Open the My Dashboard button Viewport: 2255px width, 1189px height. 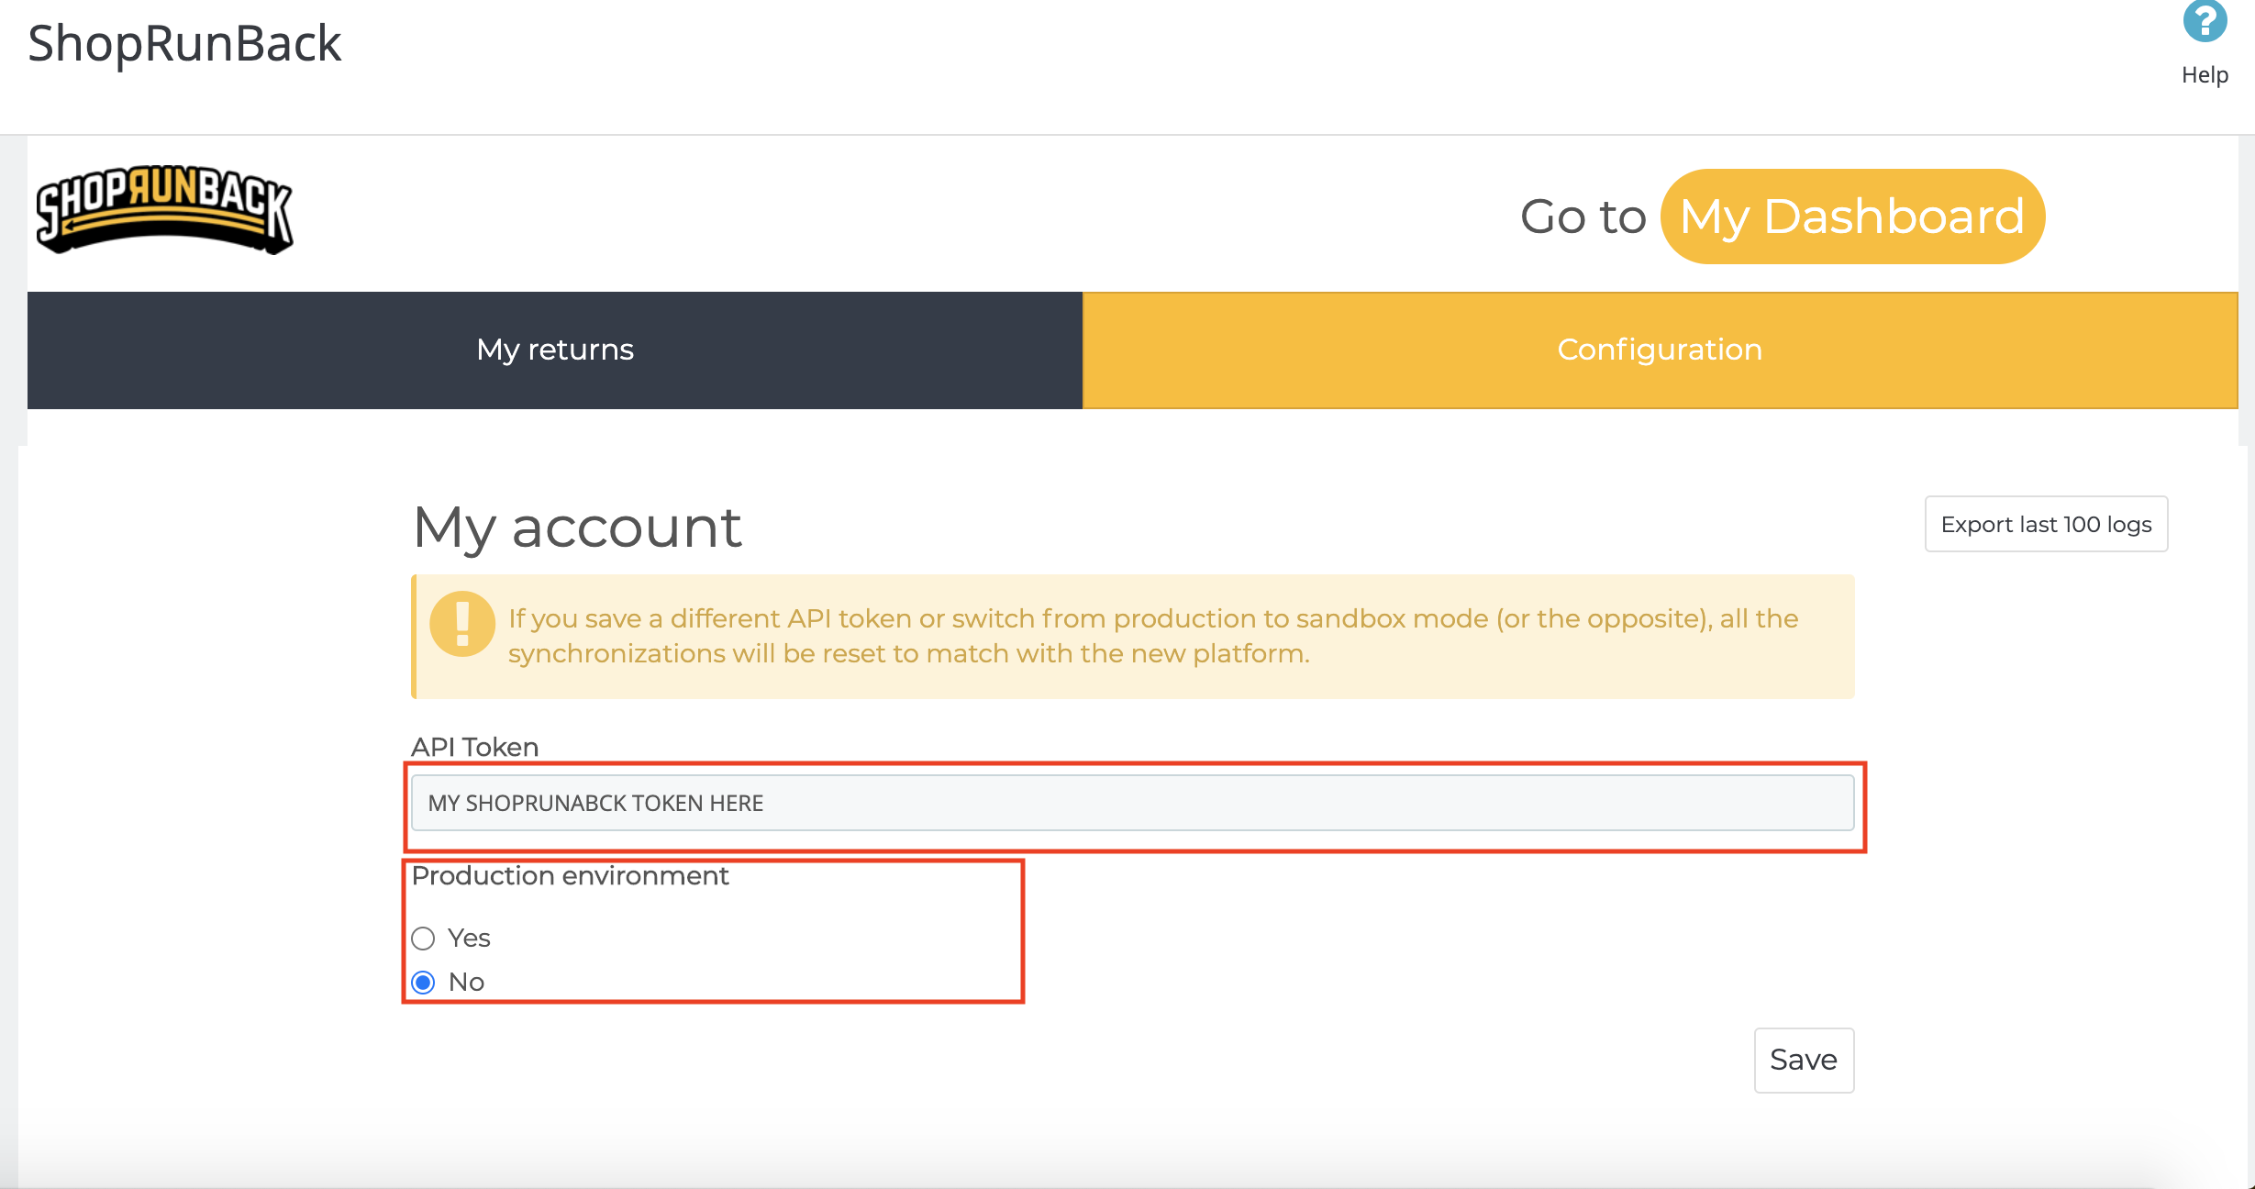point(1852,217)
